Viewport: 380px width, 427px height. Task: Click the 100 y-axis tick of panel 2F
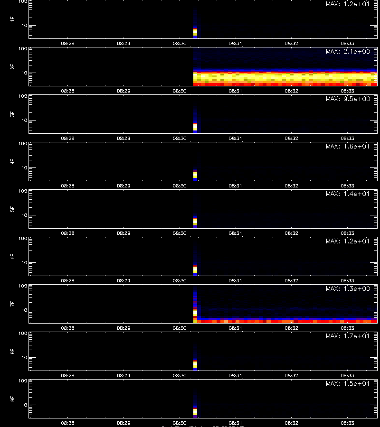[23, 49]
